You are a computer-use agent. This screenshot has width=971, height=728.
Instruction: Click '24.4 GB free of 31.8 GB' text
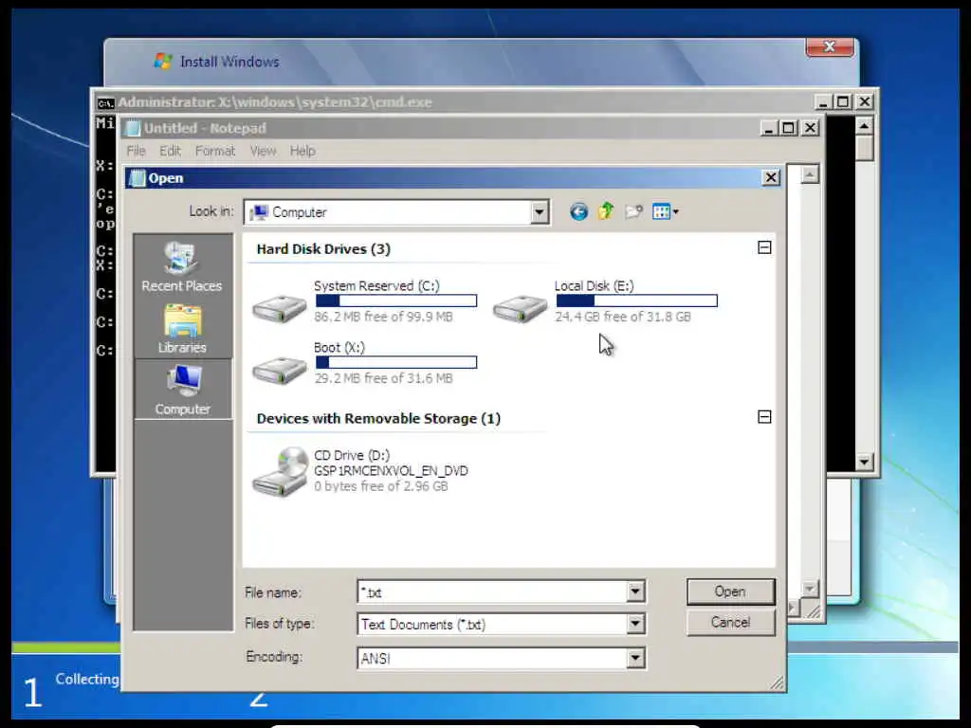pos(622,317)
